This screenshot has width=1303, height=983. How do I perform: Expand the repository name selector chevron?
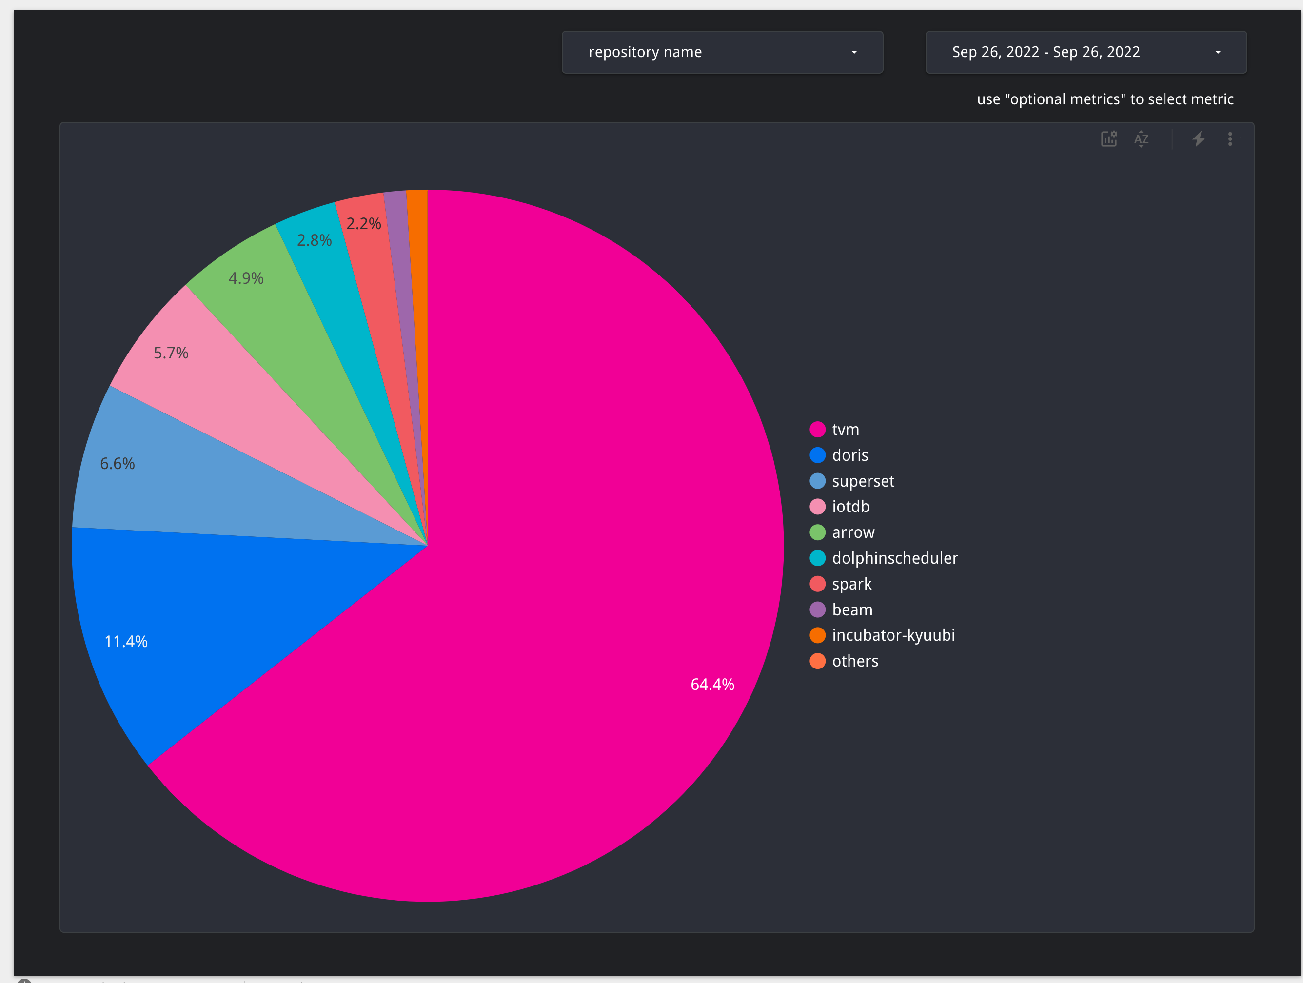[854, 53]
